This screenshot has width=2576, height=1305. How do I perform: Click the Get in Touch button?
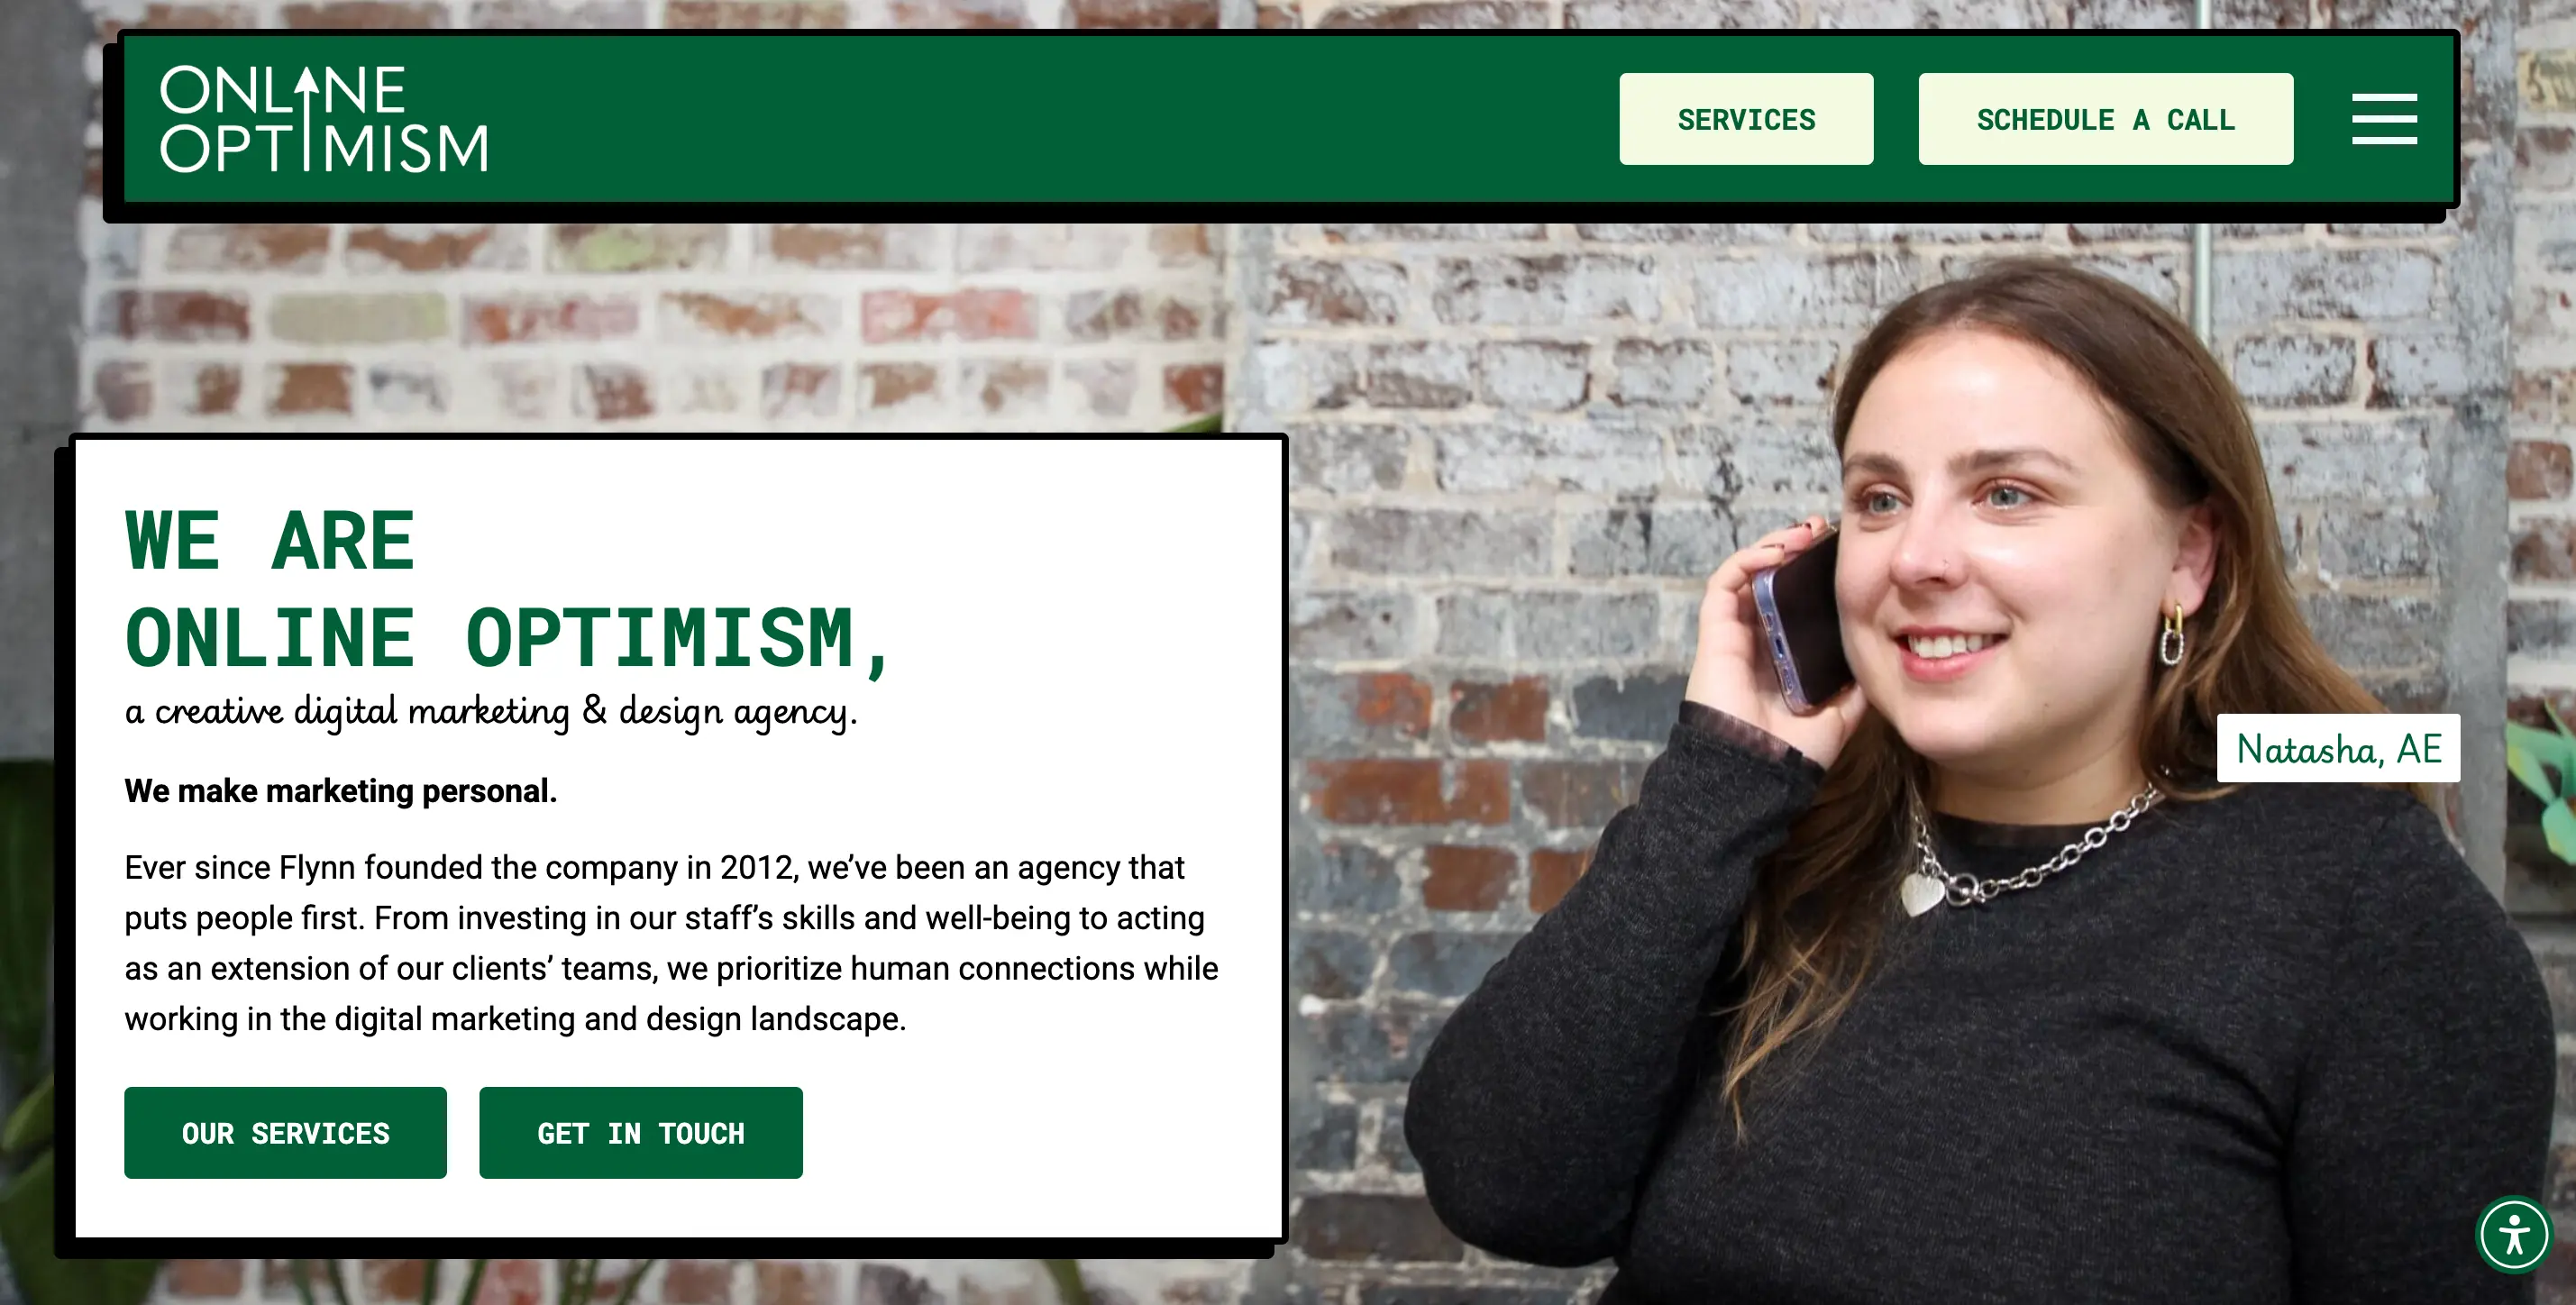pos(640,1133)
